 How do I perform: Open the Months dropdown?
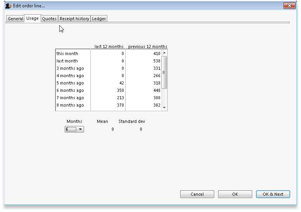click(x=74, y=129)
